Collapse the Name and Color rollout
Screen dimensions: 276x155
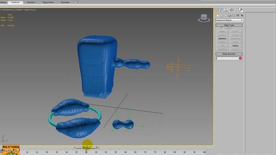pyautogui.click(x=229, y=54)
